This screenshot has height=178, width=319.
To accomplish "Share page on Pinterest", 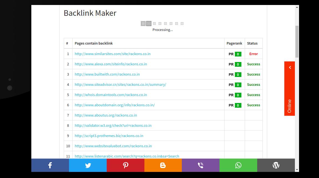I will click(x=125, y=165).
